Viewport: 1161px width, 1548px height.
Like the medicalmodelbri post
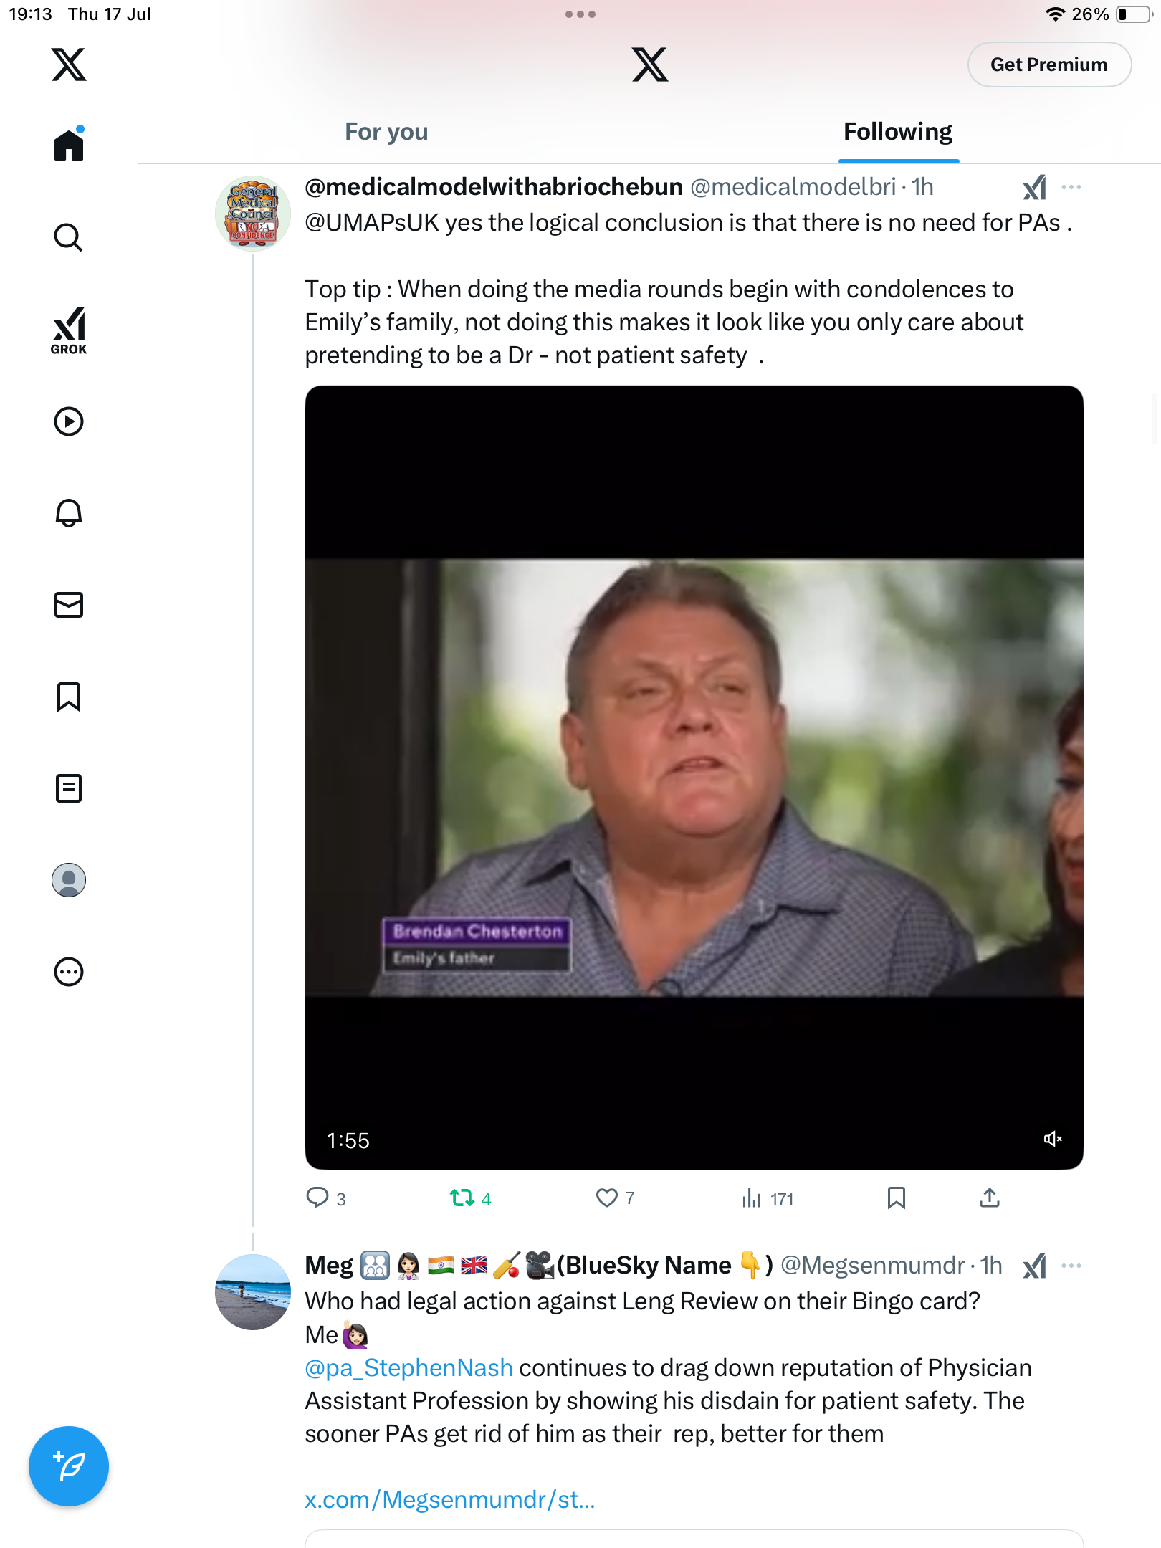click(x=615, y=1198)
